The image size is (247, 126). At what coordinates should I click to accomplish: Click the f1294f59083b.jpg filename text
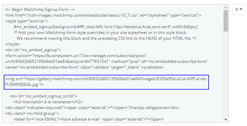(x=22, y=85)
